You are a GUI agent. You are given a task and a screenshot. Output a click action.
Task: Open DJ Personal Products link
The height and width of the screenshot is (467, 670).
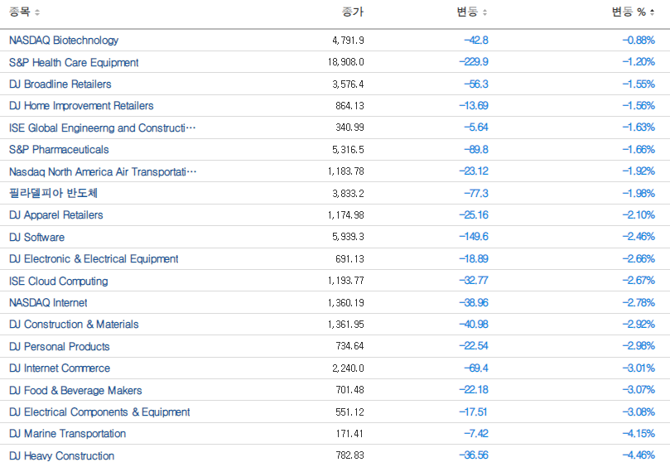[60, 346]
